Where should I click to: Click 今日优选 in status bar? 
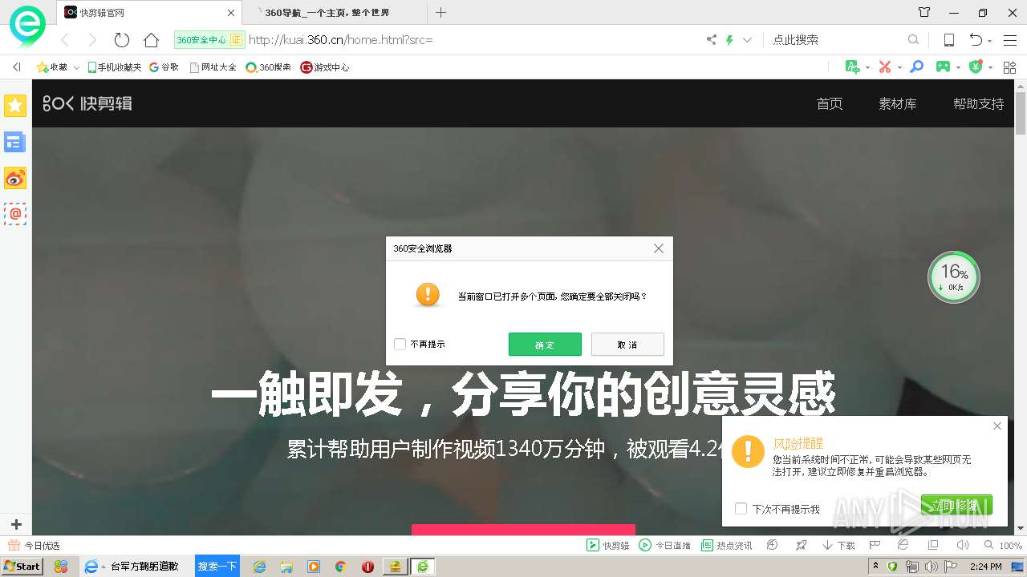[34, 545]
